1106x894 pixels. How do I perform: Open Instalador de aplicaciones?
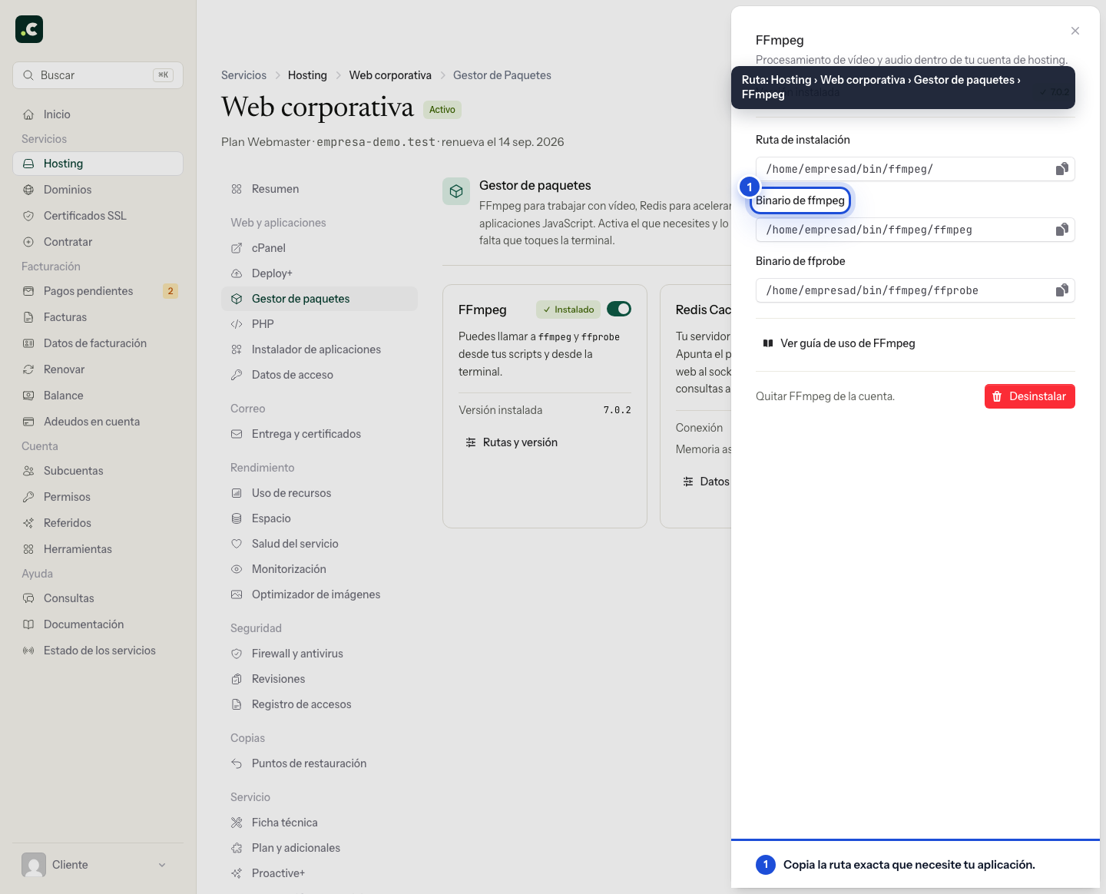coord(320,349)
